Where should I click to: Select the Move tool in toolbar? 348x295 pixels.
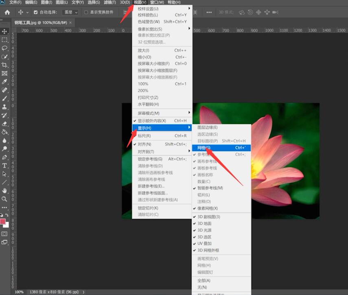[x=4, y=31]
